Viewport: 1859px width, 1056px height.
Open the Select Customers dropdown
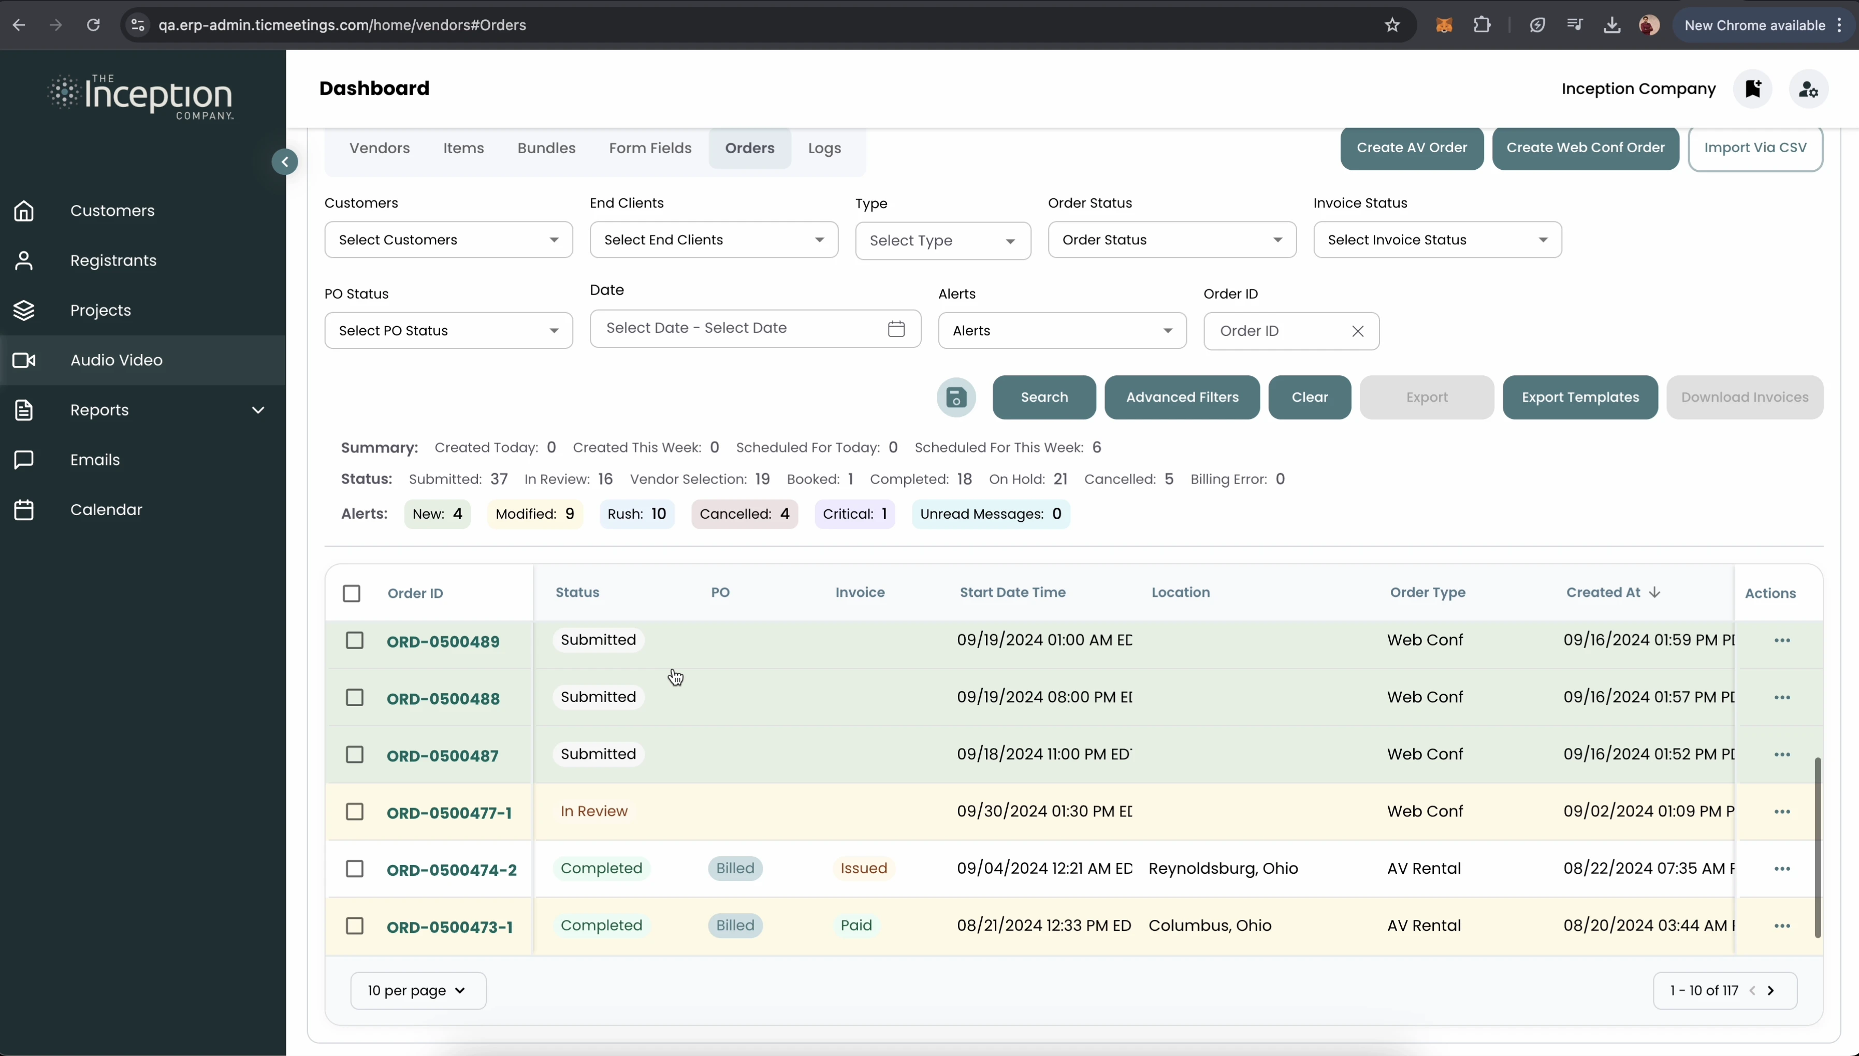449,240
